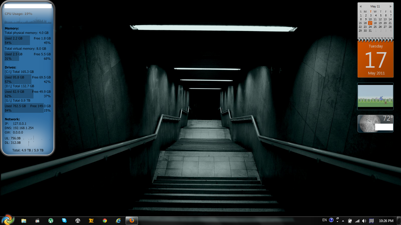This screenshot has height=225, width=401.
Task: Click the physical memory Used 2.2 GB bar
Action: pyautogui.click(x=17, y=40)
